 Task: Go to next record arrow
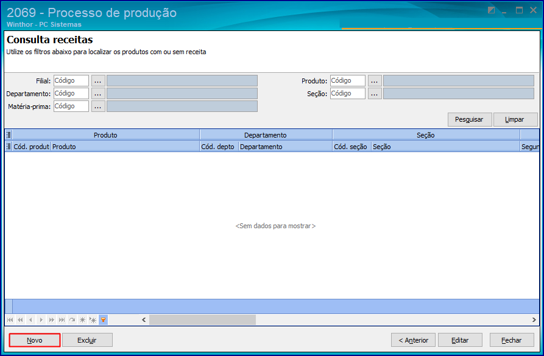pyautogui.click(x=41, y=319)
